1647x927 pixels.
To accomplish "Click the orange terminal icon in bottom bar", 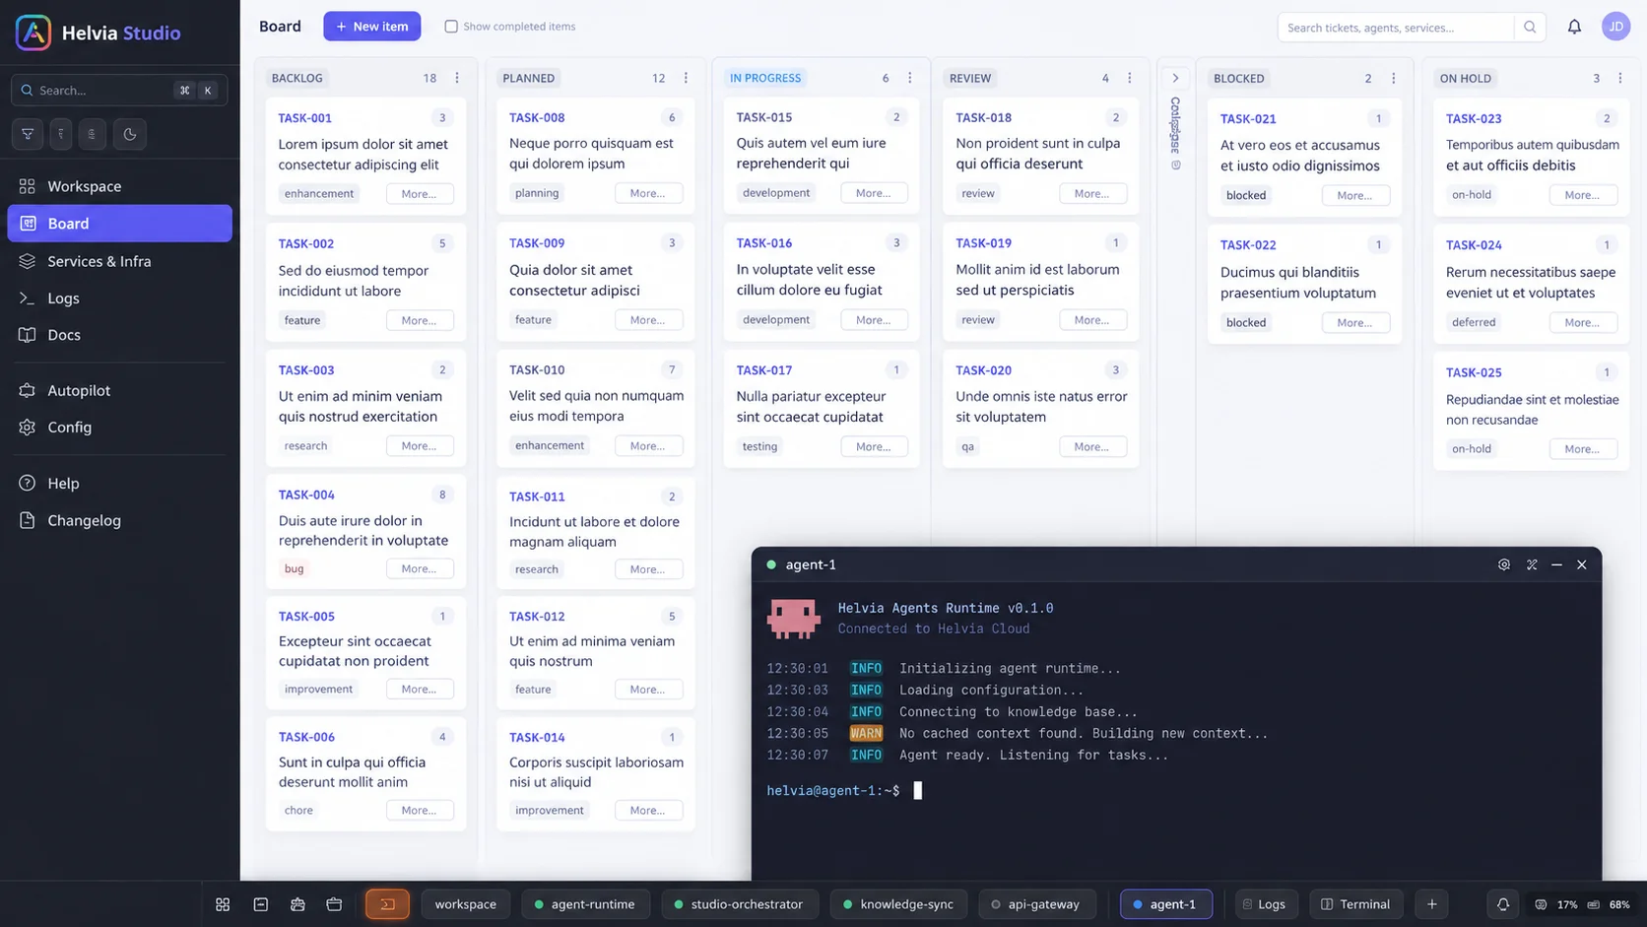I will [x=387, y=904].
